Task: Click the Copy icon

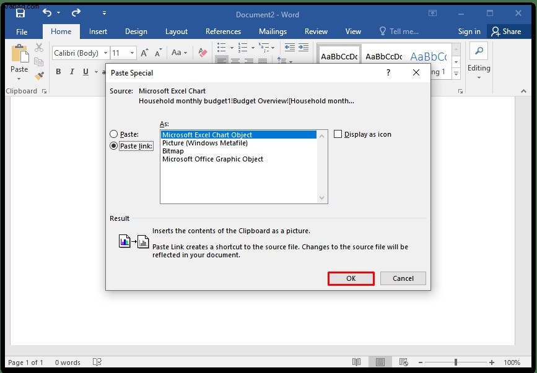Action: pos(39,61)
